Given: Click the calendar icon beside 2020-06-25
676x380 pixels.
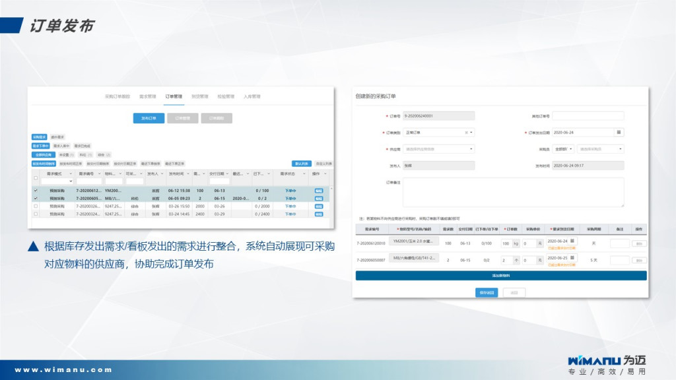Looking at the screenshot, I should point(572,257).
